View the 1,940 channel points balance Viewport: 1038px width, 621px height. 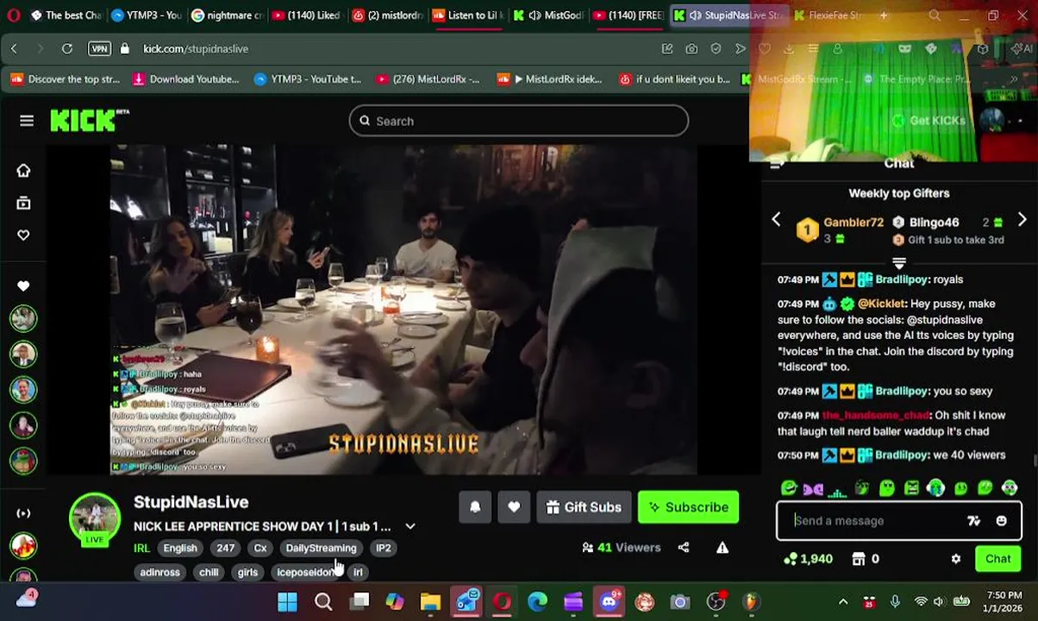point(808,559)
